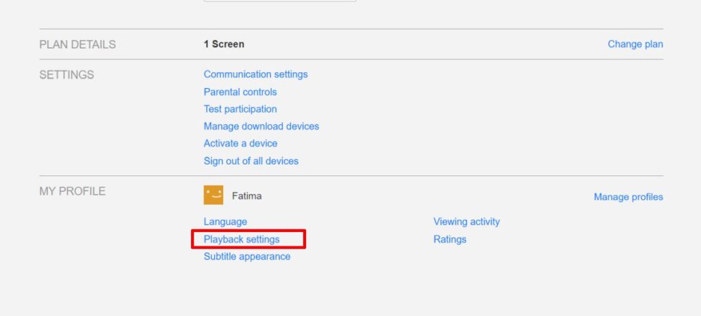Click the PLAN DETAILS section heading
The height and width of the screenshot is (316, 701).
pyautogui.click(x=77, y=44)
